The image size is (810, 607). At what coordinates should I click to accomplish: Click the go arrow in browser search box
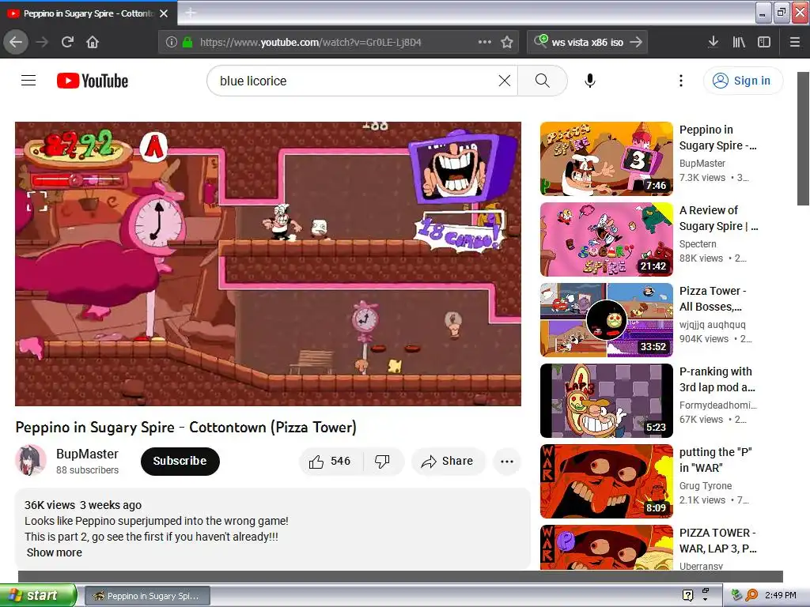click(x=637, y=42)
